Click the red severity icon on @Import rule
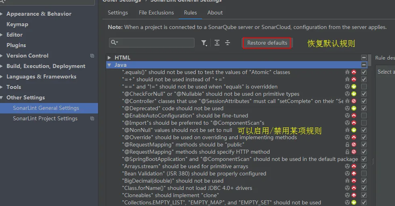 [354, 123]
